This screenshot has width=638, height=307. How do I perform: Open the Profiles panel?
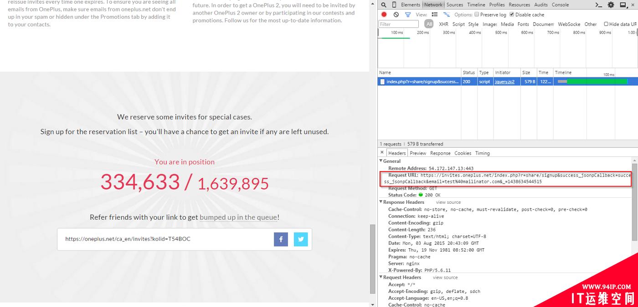point(497,5)
